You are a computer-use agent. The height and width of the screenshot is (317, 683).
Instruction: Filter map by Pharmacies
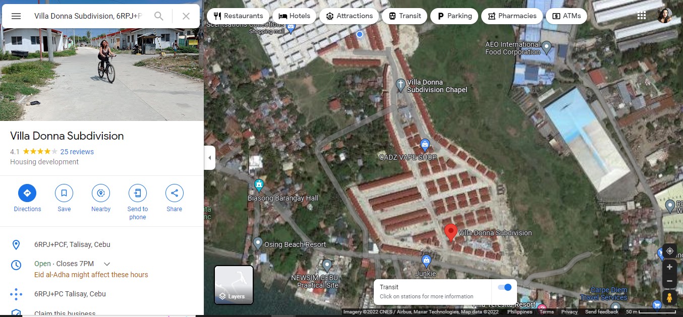pyautogui.click(x=511, y=16)
